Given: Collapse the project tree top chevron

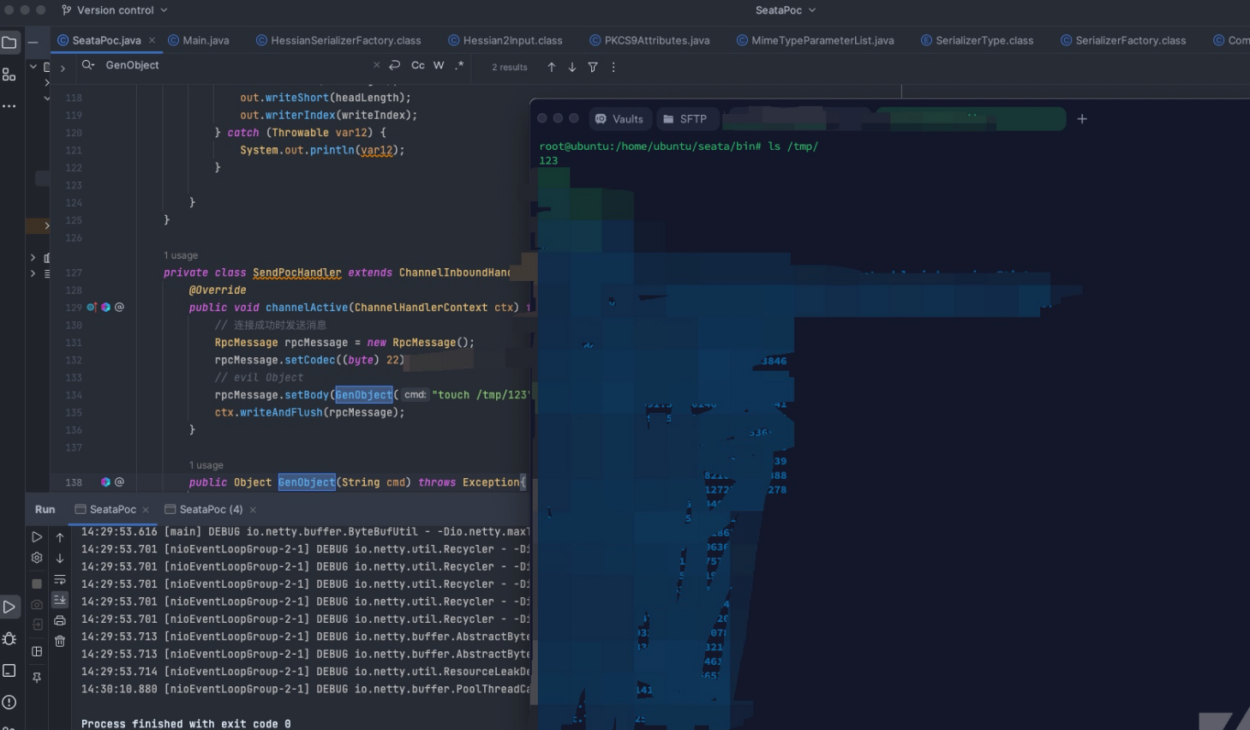Looking at the screenshot, I should 33,66.
